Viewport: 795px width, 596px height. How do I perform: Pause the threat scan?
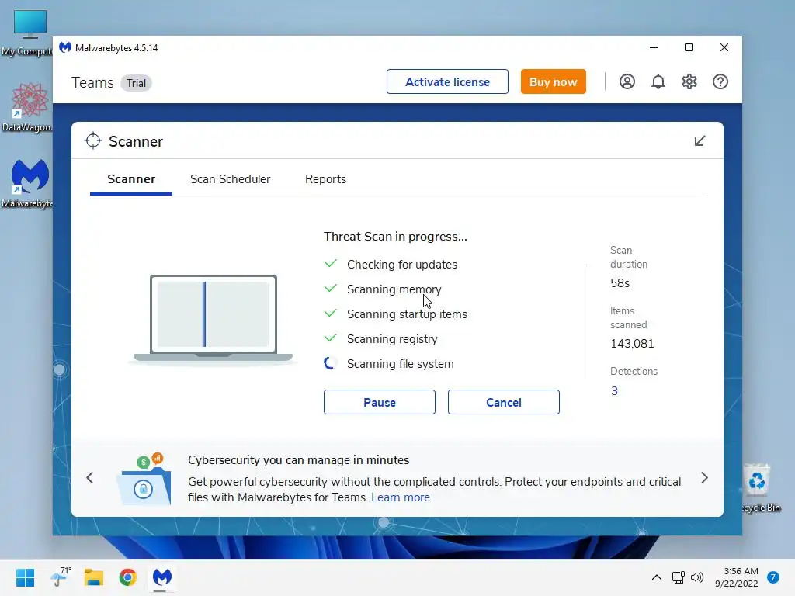(x=379, y=402)
